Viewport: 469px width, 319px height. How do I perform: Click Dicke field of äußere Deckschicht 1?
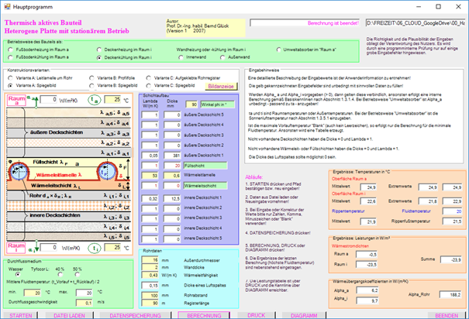click(172, 156)
